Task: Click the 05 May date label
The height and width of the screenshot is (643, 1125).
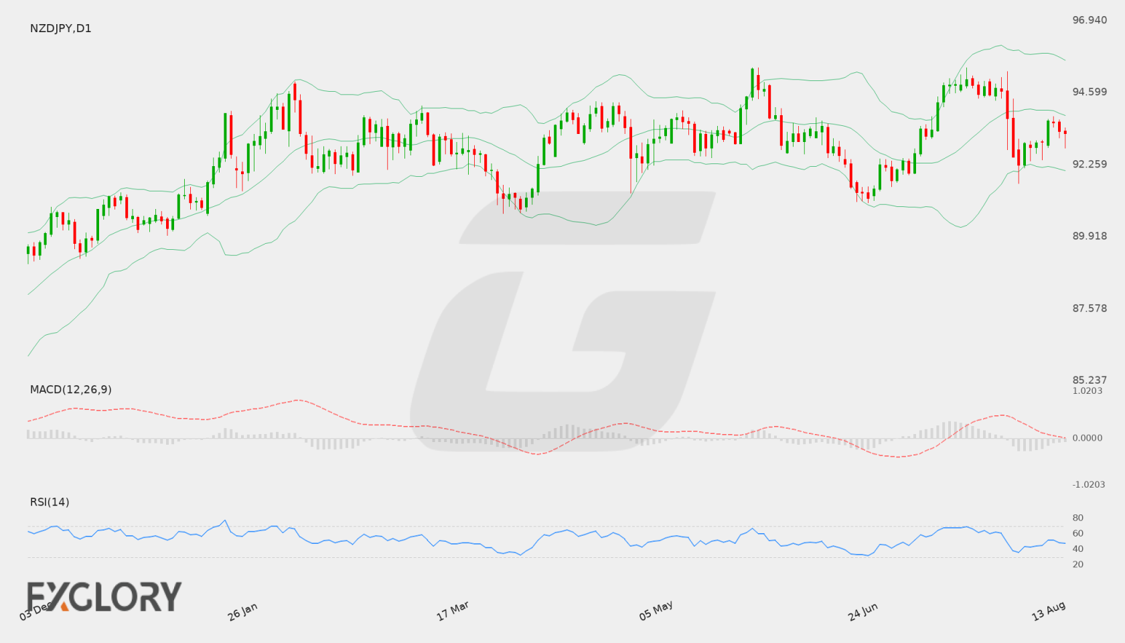Action: point(656,611)
